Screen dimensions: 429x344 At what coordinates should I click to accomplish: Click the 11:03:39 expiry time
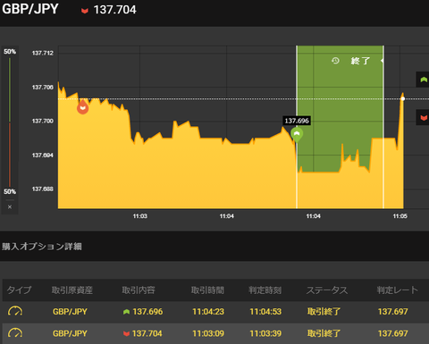[x=265, y=333]
